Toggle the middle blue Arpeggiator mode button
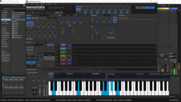Image resolution: width=181 pixels, height=102 pixels. [x=115, y=20]
